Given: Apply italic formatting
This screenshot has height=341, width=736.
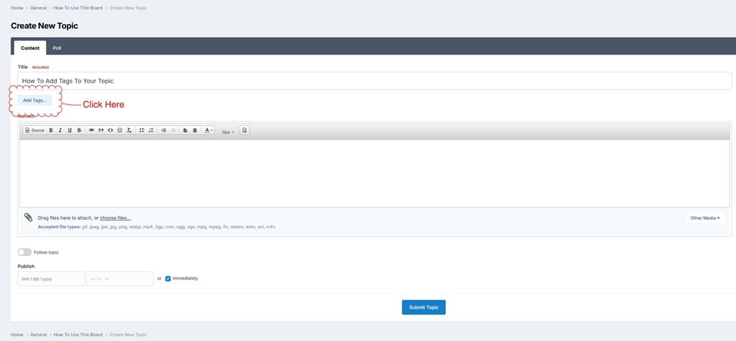Looking at the screenshot, I should [x=60, y=130].
